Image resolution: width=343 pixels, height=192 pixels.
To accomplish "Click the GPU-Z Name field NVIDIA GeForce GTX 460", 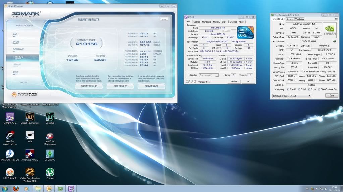I will click(304, 24).
